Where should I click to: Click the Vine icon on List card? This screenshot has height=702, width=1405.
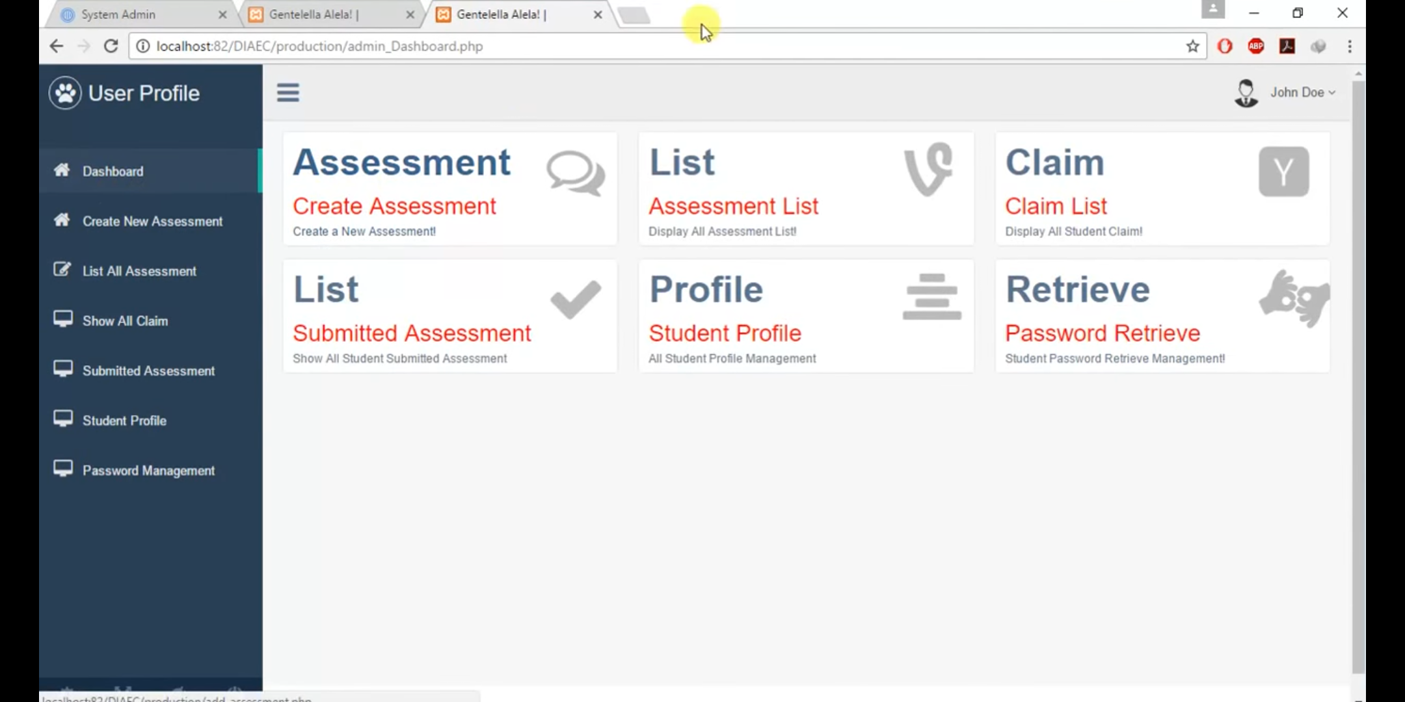929,169
